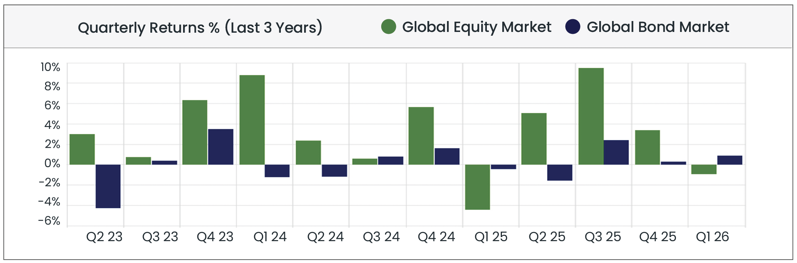Select the Q2 25 navy bond bar
This screenshot has height=263, width=797.
click(559, 172)
